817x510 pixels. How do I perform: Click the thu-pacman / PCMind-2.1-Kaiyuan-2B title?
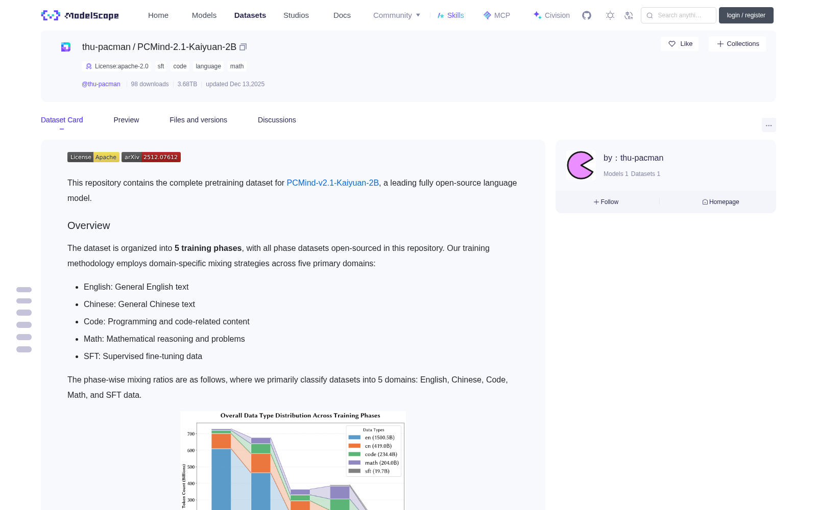[x=159, y=47]
